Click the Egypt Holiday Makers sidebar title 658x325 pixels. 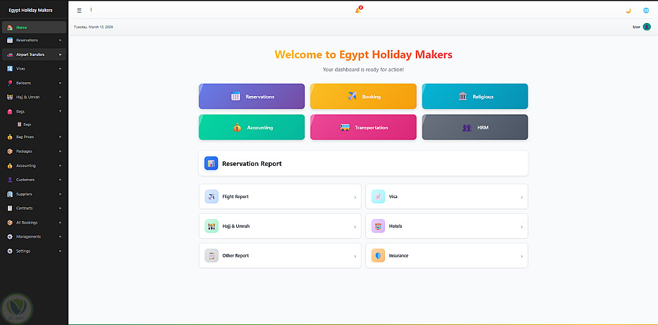[x=31, y=10]
